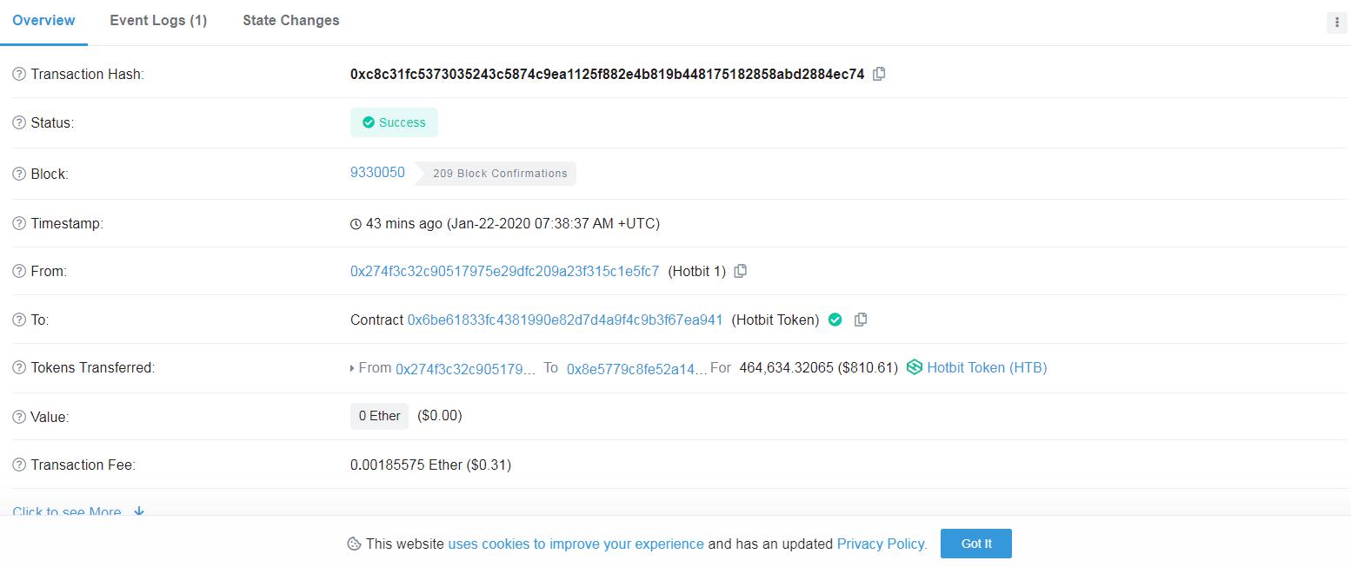Open the Hotbit Token (HTB) link
The image size is (1351, 567).
pyautogui.click(x=987, y=367)
